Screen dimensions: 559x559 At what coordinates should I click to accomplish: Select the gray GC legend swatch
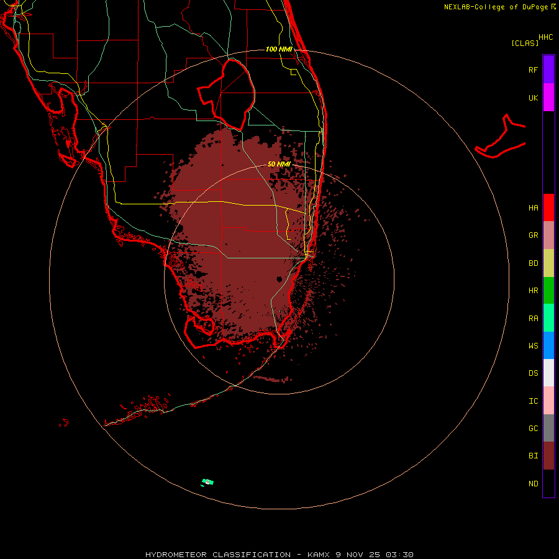coord(548,428)
